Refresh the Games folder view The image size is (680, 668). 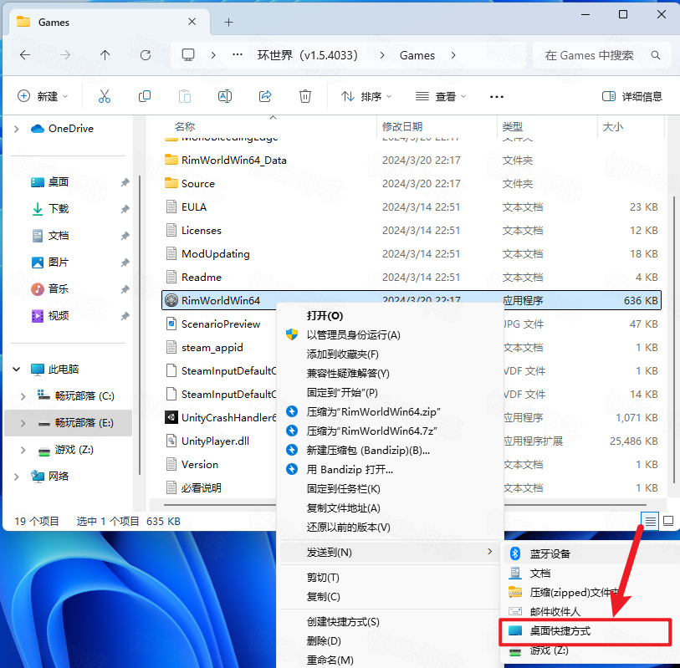click(x=146, y=55)
